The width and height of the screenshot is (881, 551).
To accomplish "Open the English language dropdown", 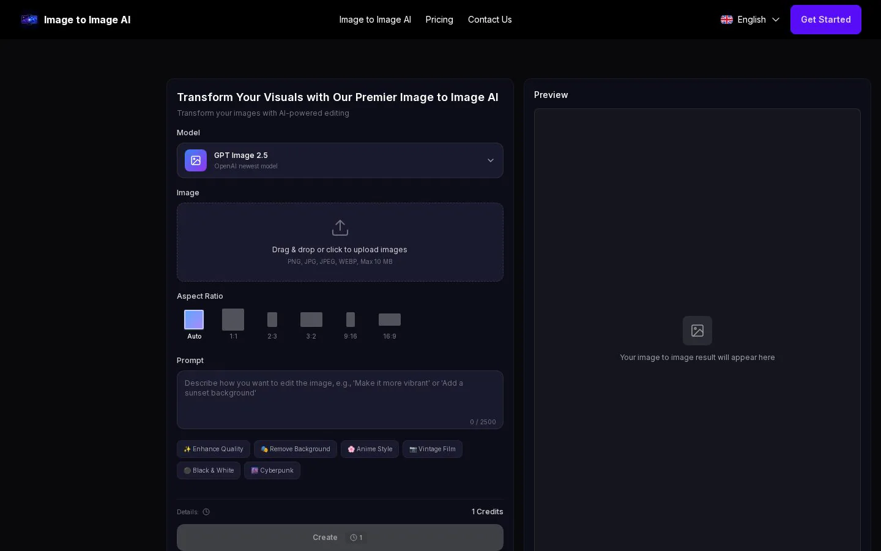I will (x=751, y=20).
